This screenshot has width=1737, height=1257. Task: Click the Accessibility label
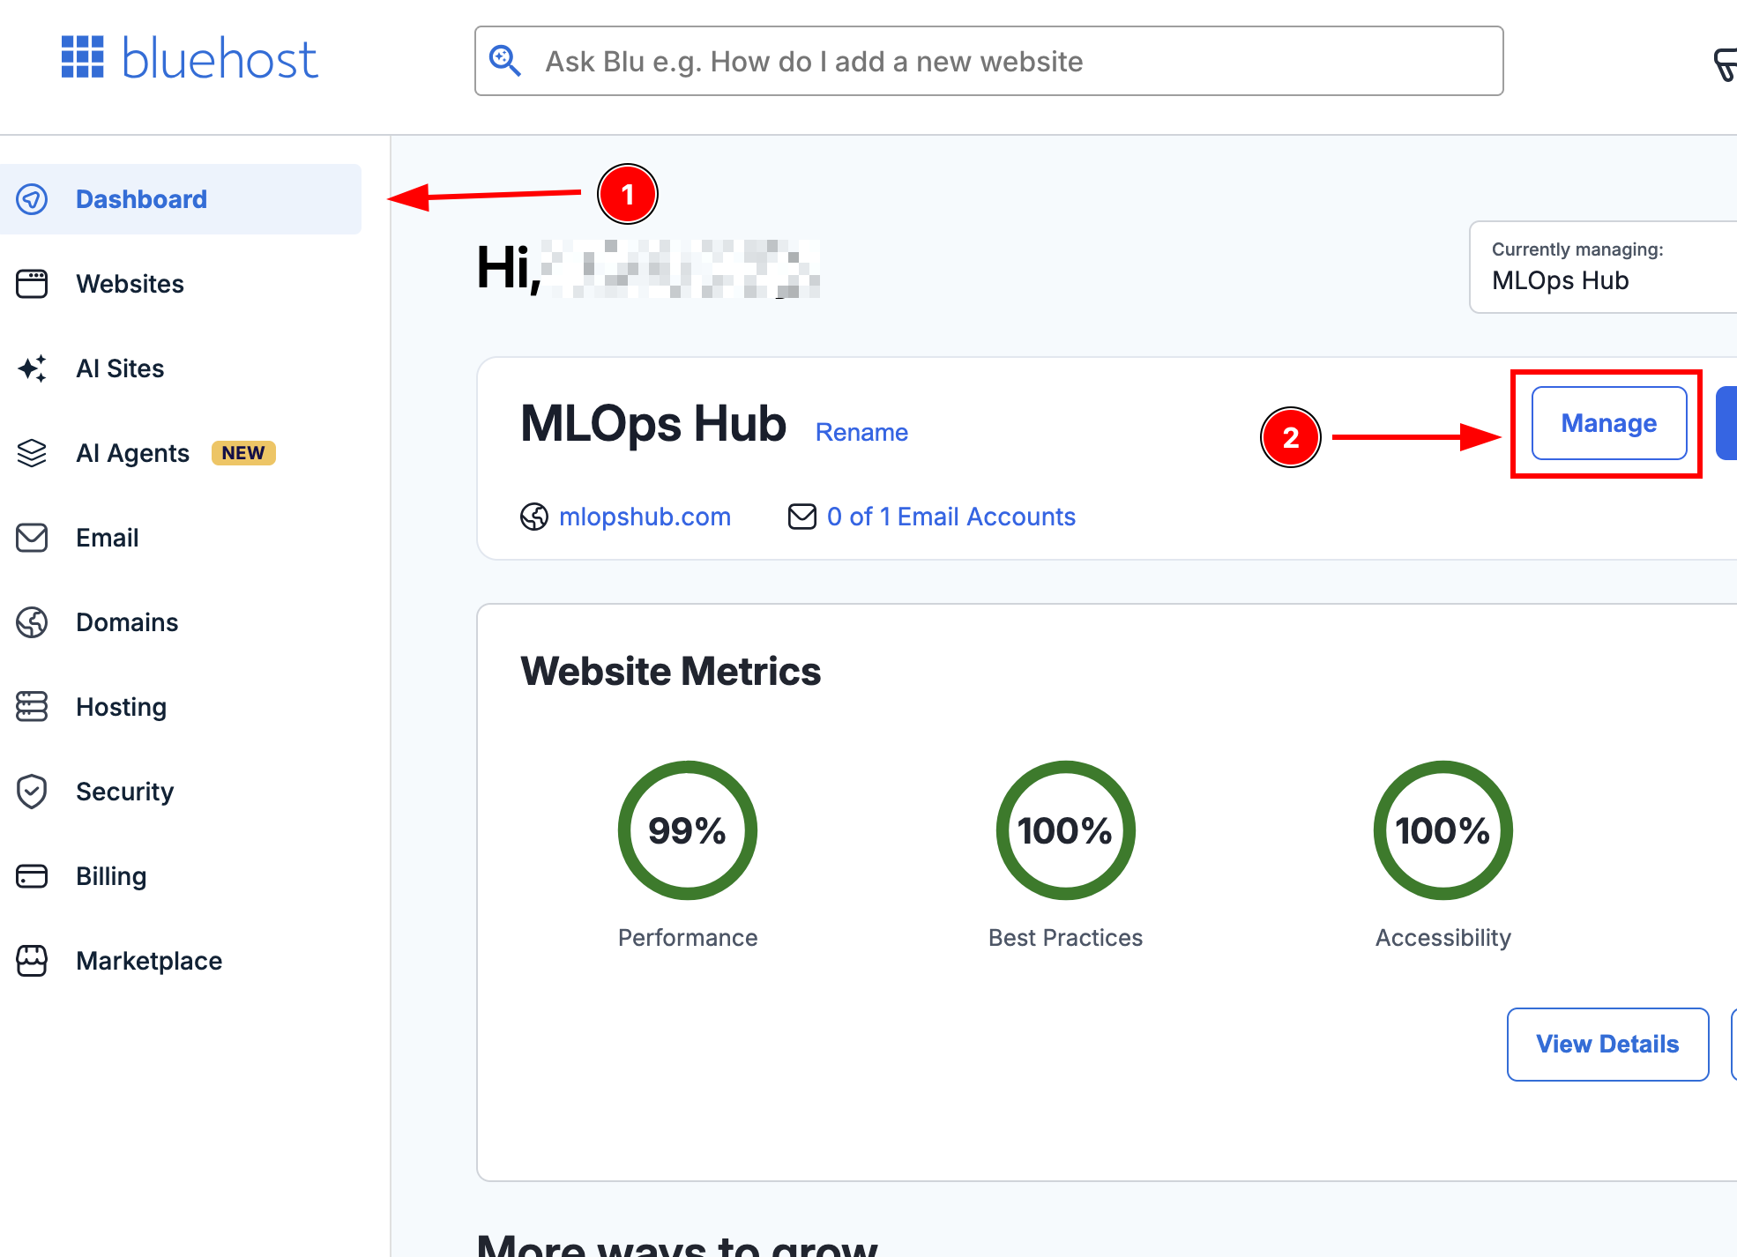[1443, 938]
